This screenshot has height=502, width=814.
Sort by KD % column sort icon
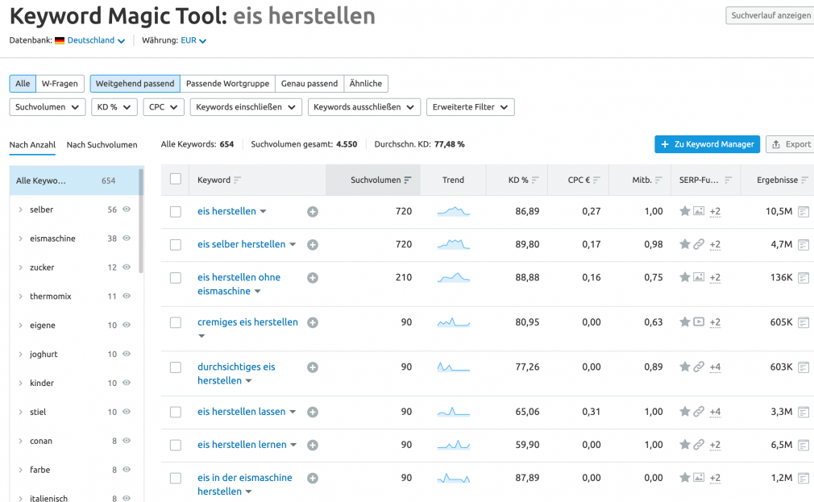pos(535,180)
